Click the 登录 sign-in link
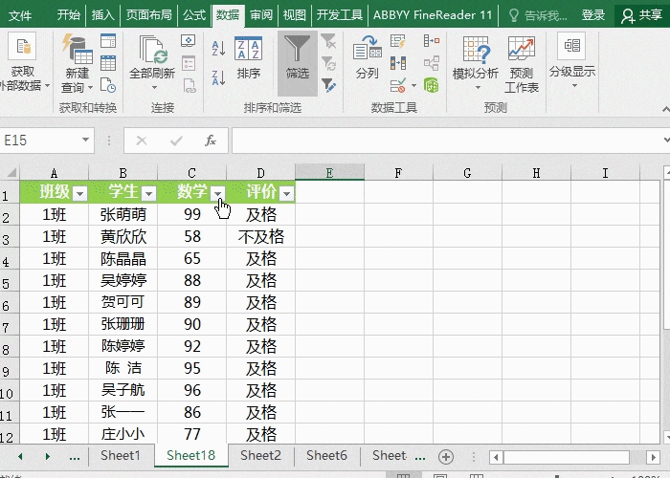This screenshot has width=670, height=478. coord(593,15)
